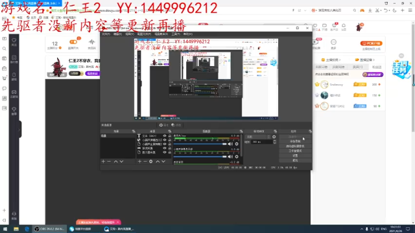Adjust the transition duration stepper
Screen dimensions: 415x233
click(x=274, y=142)
